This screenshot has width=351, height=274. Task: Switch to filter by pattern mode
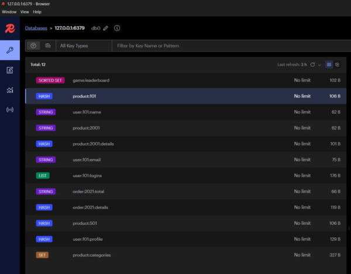[33, 46]
